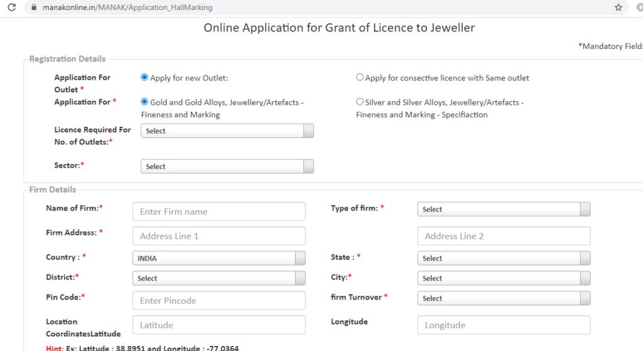Focus the Address Line 1 field
643x351 pixels.
(219, 236)
